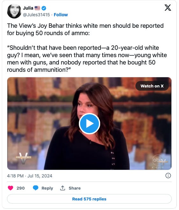Follow the @Jules31415 account

pos(61,15)
